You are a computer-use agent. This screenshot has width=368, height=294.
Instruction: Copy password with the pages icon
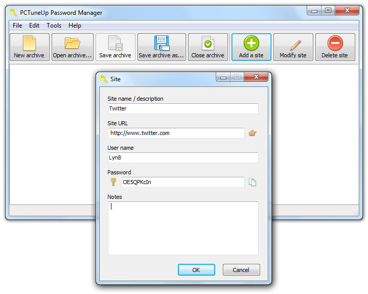click(x=252, y=182)
